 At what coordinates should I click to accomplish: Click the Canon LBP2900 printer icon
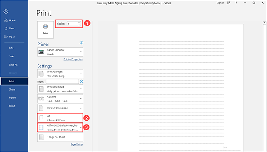coord(41,52)
